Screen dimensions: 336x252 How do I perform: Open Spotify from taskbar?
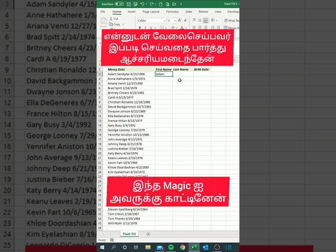[x=171, y=247]
